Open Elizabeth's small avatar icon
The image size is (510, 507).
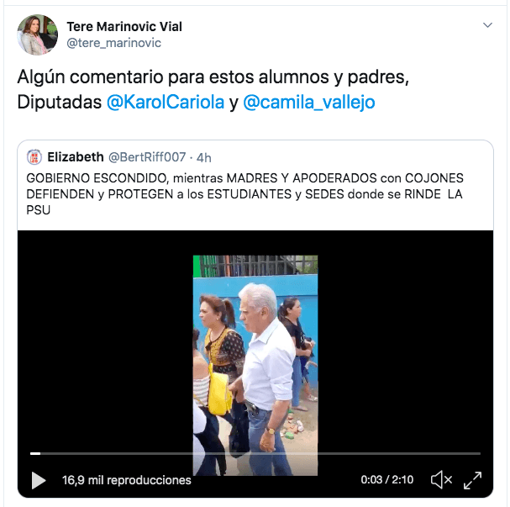pos(34,157)
